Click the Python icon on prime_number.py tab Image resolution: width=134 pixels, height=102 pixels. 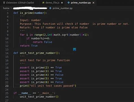click(x=69, y=3)
